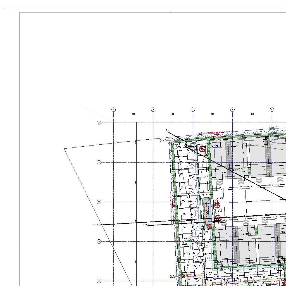Select the 500 dimension between grids 2 and 3
This screenshot has width=286, height=286.
pyautogui.click(x=173, y=114)
